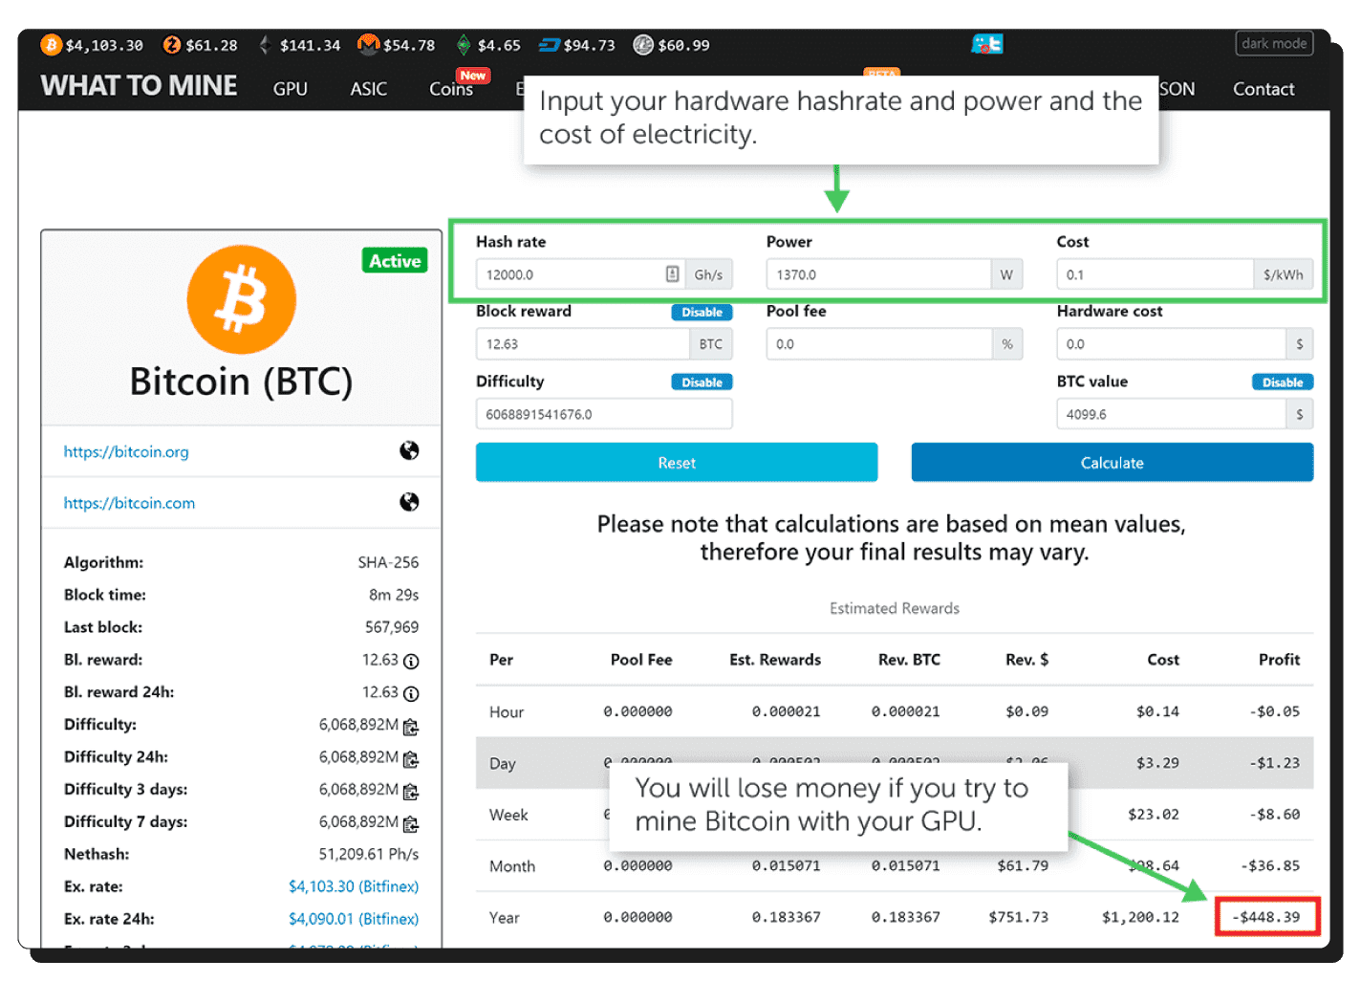Click the large Bitcoin logo
The width and height of the screenshot is (1361, 982).
coord(242,299)
